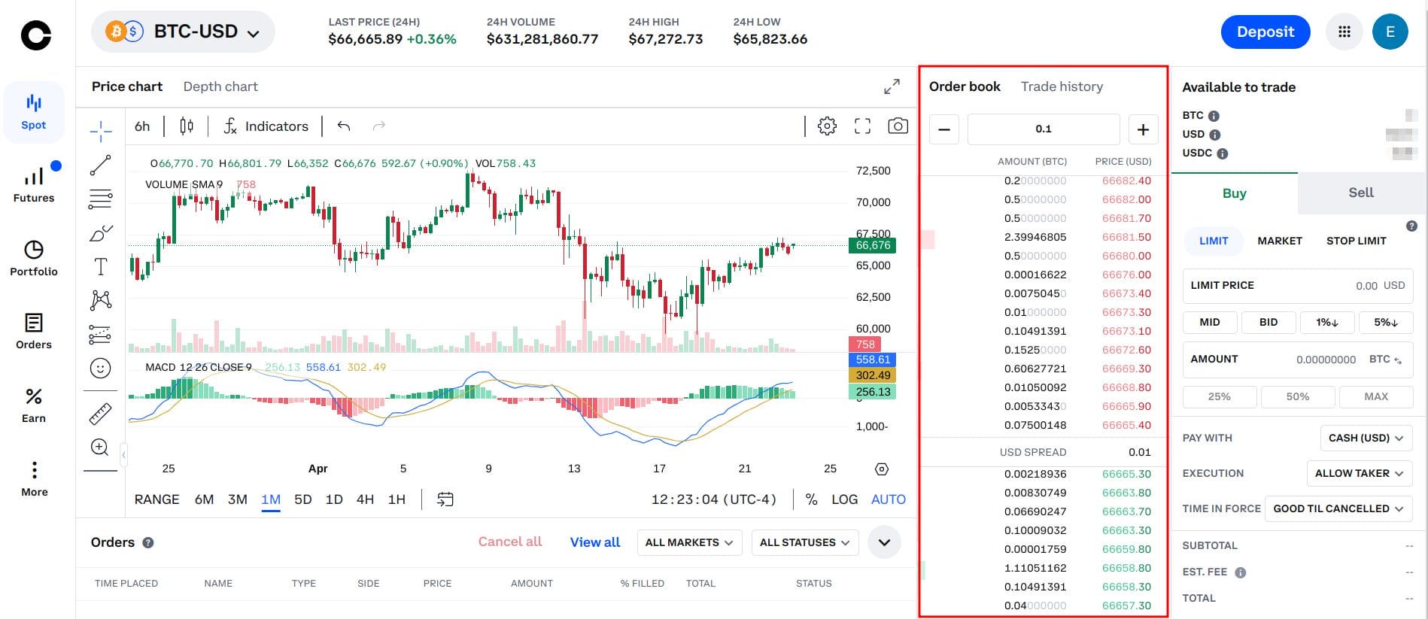The width and height of the screenshot is (1428, 619).
Task: Switch to the Trade history tab
Action: [1062, 86]
